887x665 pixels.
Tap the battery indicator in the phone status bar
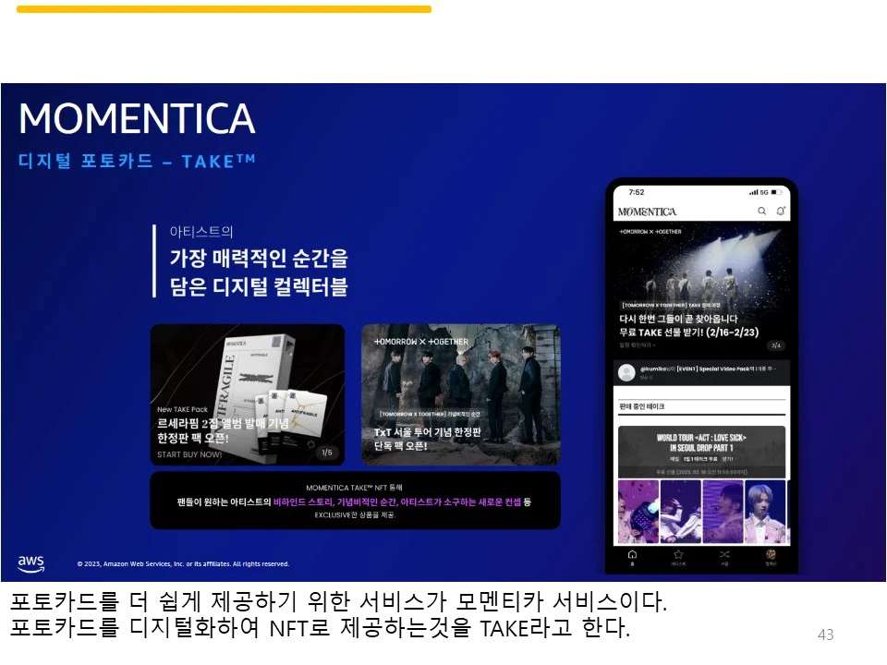click(x=776, y=192)
